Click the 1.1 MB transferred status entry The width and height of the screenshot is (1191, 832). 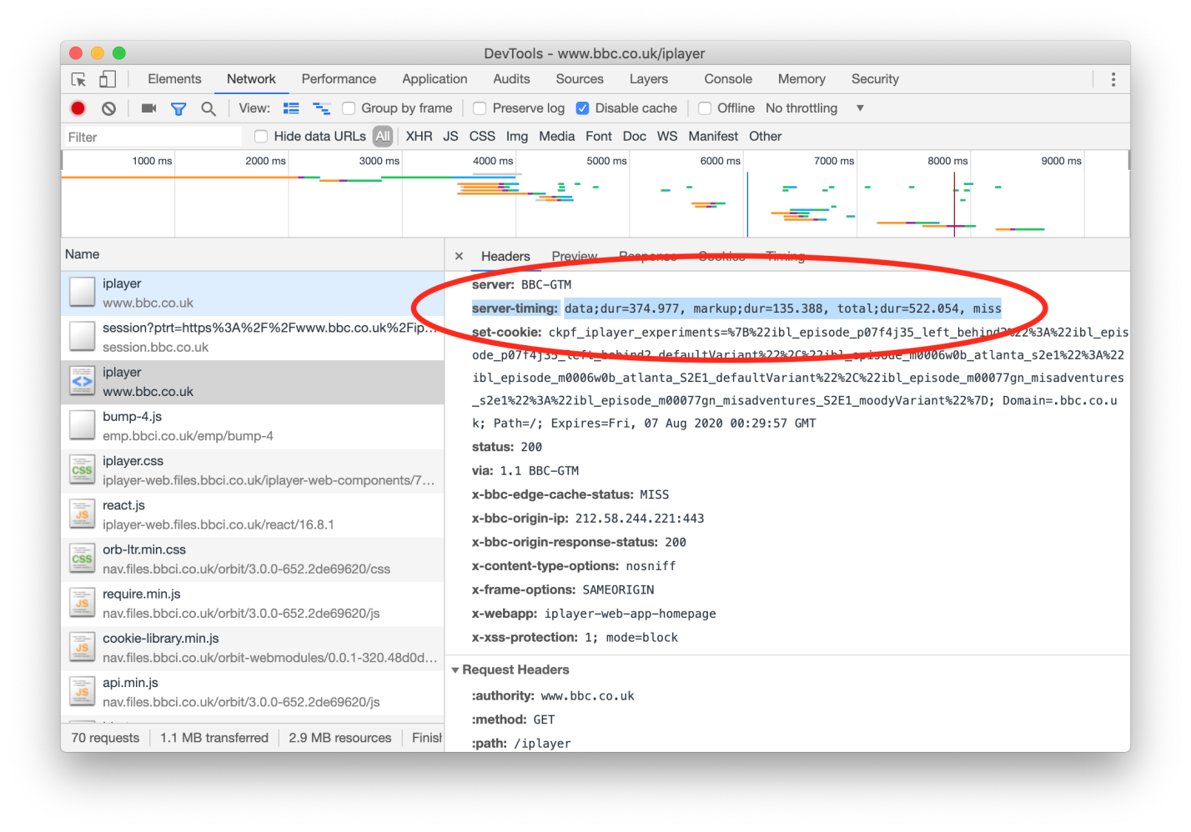tap(214, 738)
